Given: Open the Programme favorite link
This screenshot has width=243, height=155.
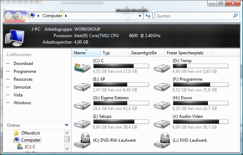Looking at the screenshot, I should click(x=25, y=71).
